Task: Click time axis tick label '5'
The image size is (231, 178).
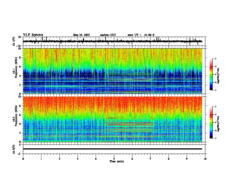Action: [114, 159]
